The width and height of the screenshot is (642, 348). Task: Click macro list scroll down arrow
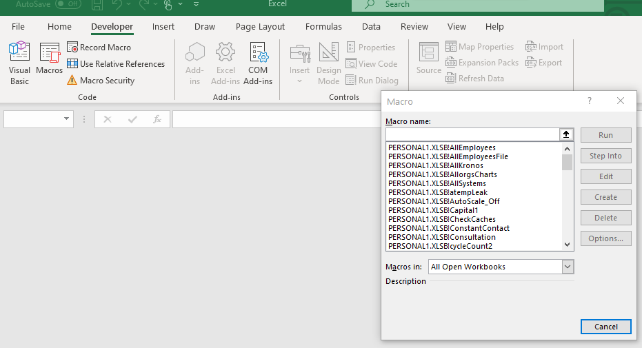pyautogui.click(x=567, y=245)
